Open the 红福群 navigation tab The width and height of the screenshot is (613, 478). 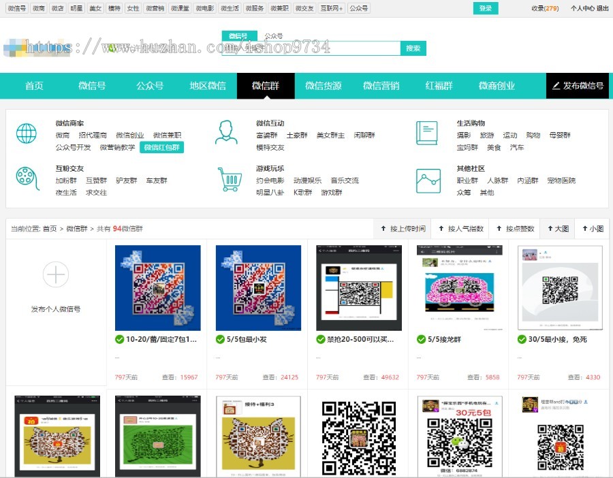439,86
